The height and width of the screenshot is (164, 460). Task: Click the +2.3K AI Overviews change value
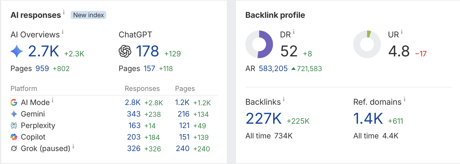click(x=74, y=54)
